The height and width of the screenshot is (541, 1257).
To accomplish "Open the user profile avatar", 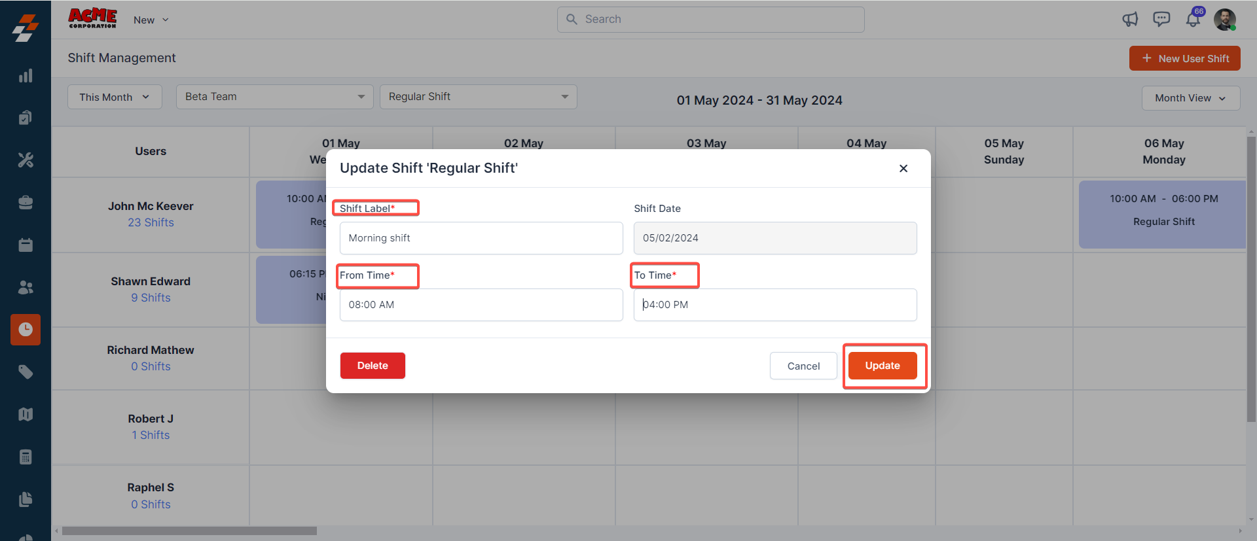I will pyautogui.click(x=1225, y=20).
